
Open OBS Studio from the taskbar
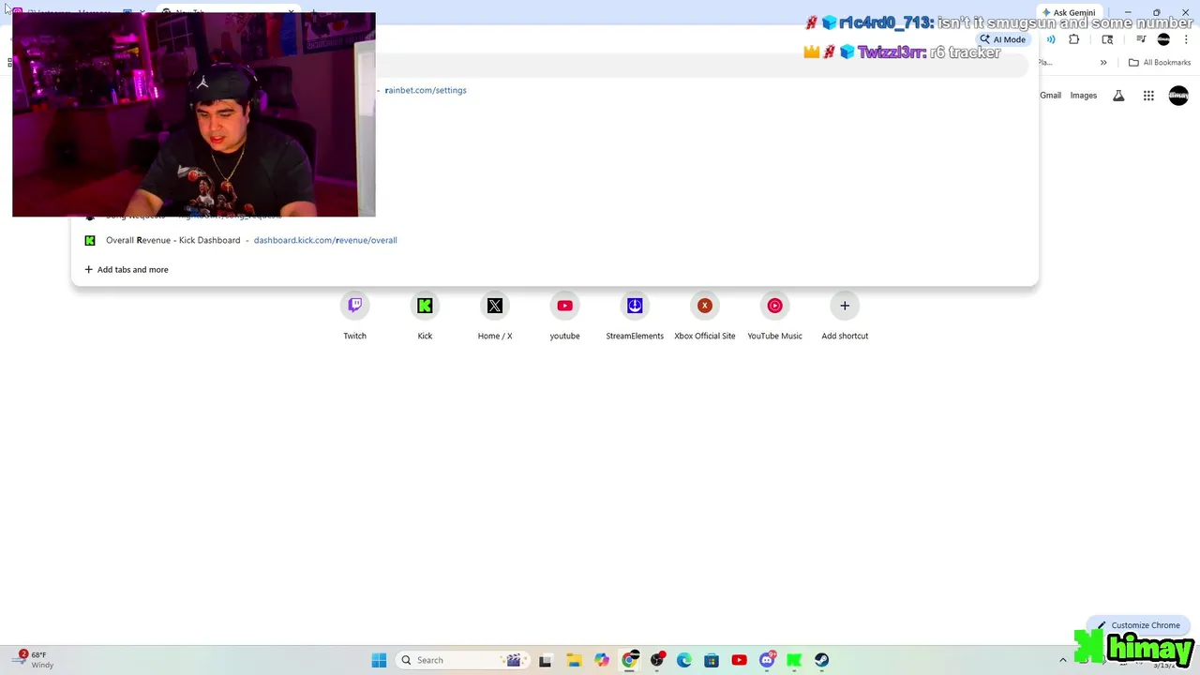(x=657, y=660)
